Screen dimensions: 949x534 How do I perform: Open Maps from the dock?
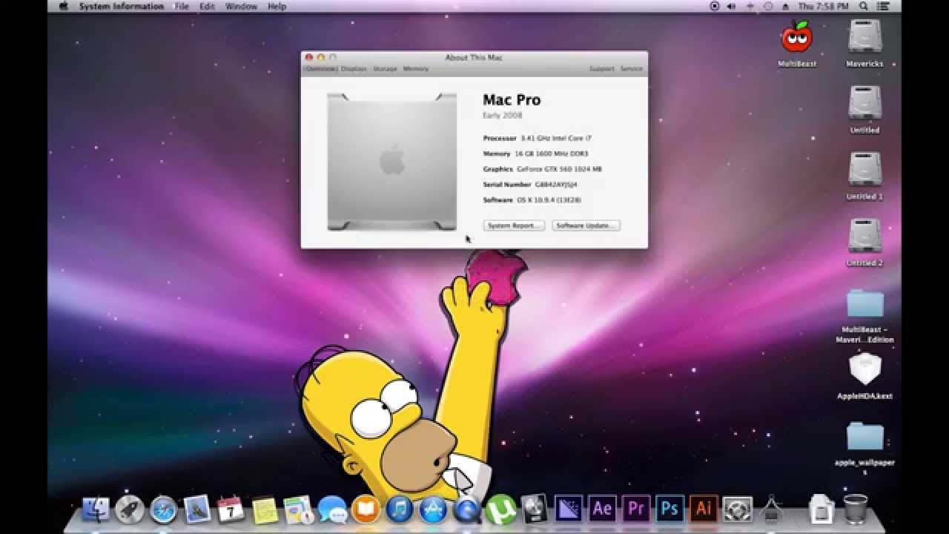point(298,510)
